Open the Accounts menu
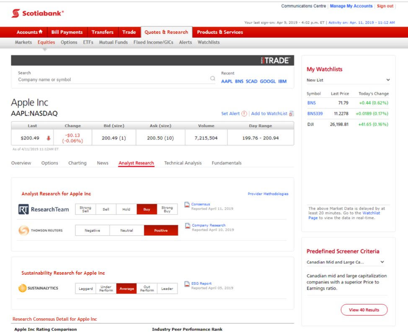 tap(29, 32)
